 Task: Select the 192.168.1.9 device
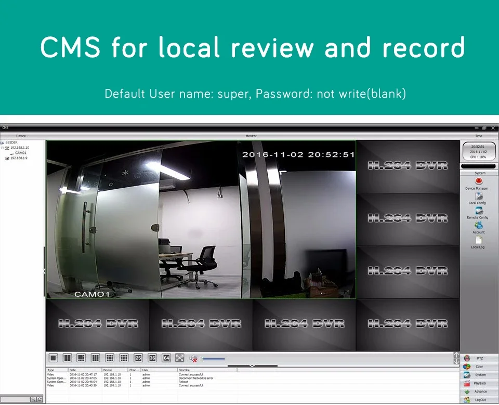(x=19, y=158)
